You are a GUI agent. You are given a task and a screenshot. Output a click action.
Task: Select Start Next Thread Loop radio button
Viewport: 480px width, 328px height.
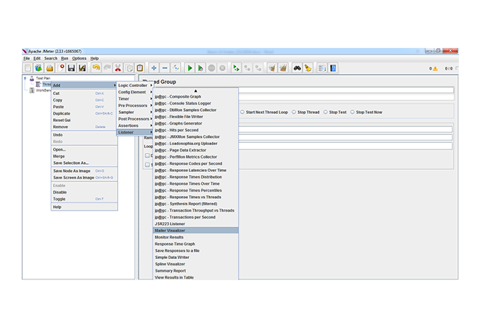click(x=242, y=112)
